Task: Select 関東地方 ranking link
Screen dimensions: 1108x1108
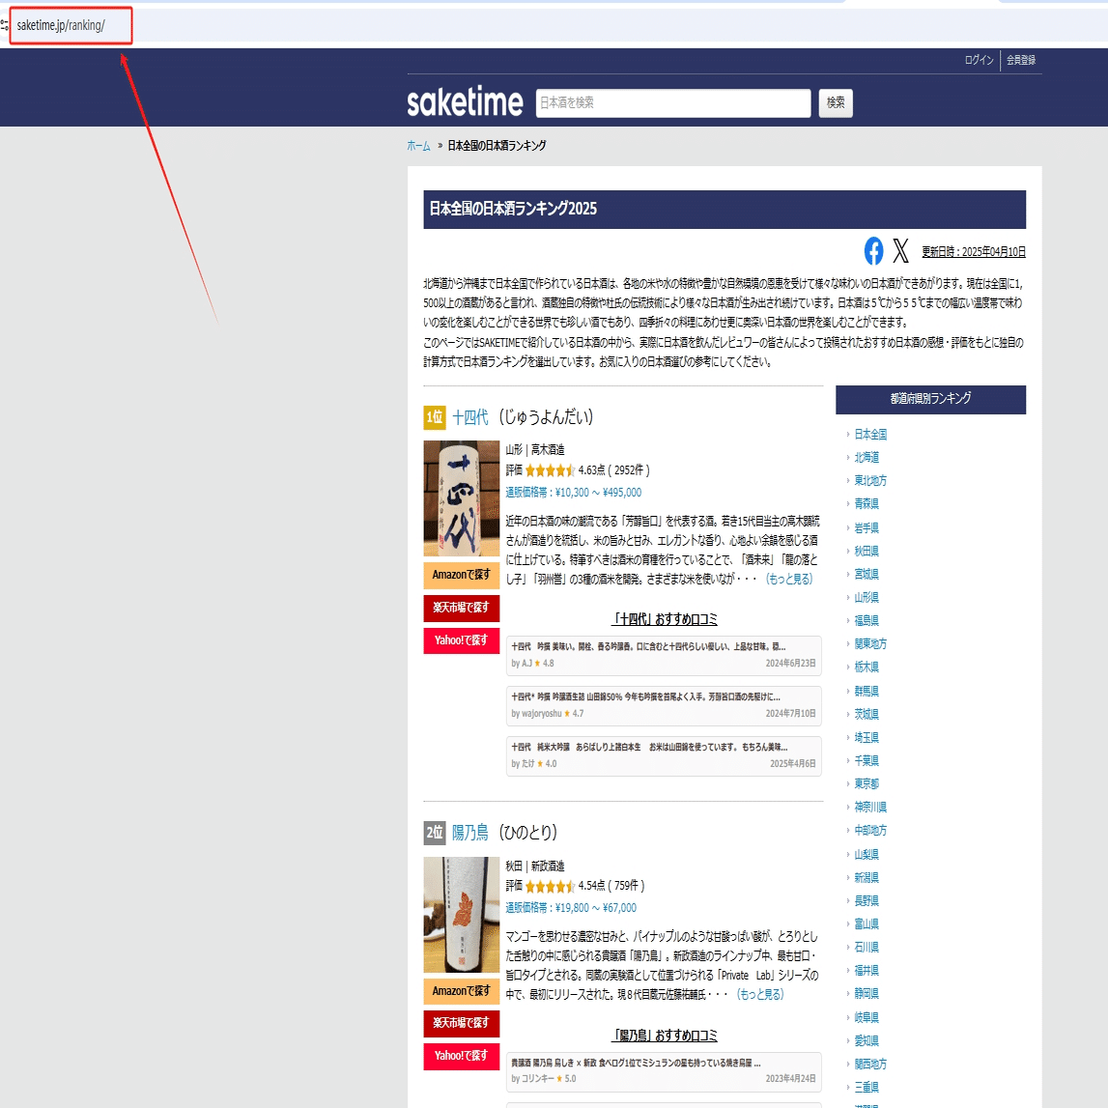Action: coord(870,644)
